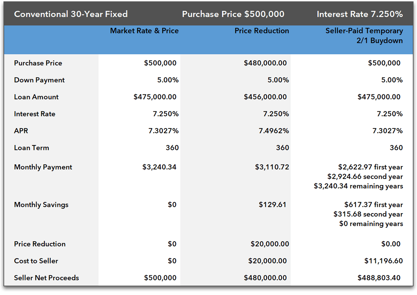Image resolution: width=417 pixels, height=295 pixels.
Task: Select the Price Reduction column header
Action: point(262,31)
